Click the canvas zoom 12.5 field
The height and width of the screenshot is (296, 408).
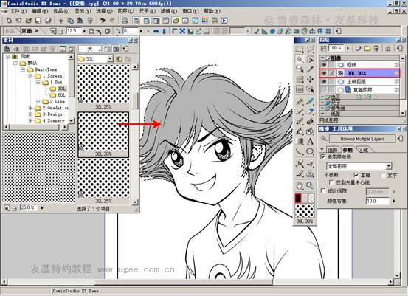[x=74, y=31]
